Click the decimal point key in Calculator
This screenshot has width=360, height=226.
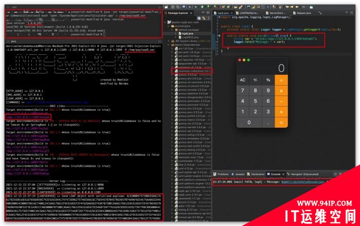tap(268, 122)
